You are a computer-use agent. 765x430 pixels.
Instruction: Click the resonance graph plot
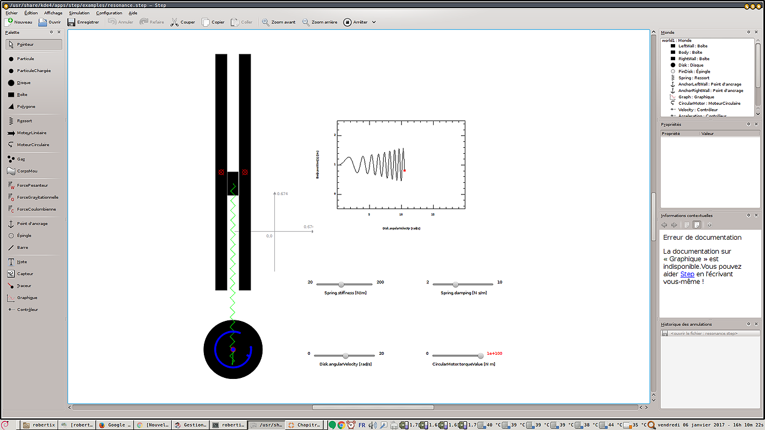401,164
